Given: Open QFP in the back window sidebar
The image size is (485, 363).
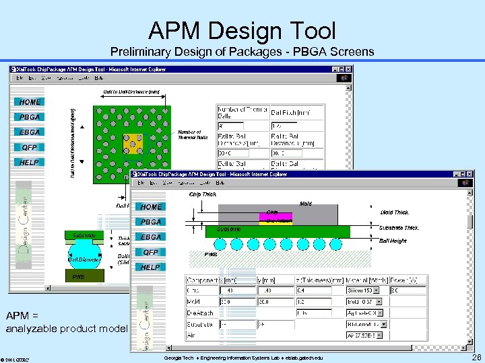Looking at the screenshot, I should [x=30, y=147].
